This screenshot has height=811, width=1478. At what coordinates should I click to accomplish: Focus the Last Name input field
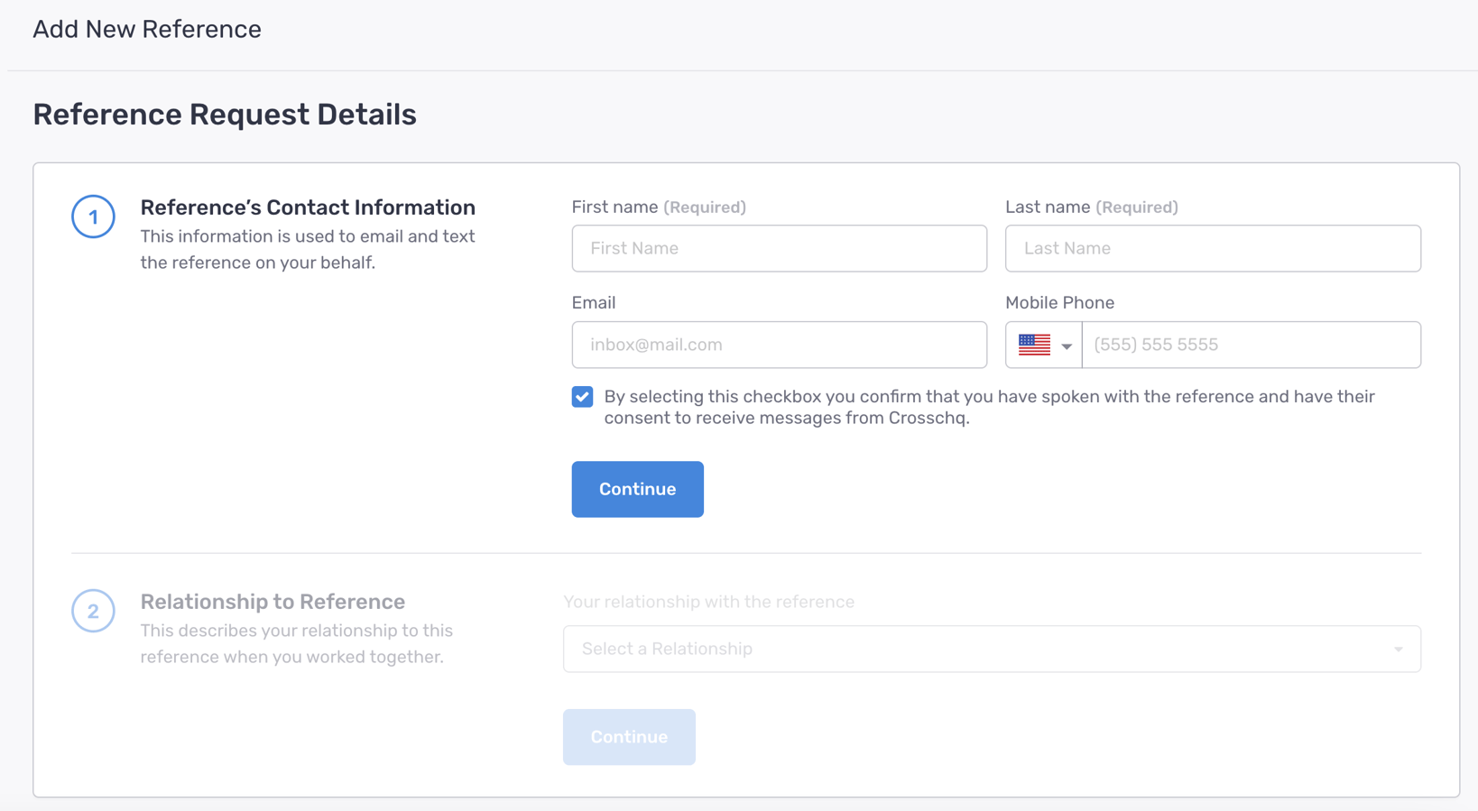[1212, 249]
